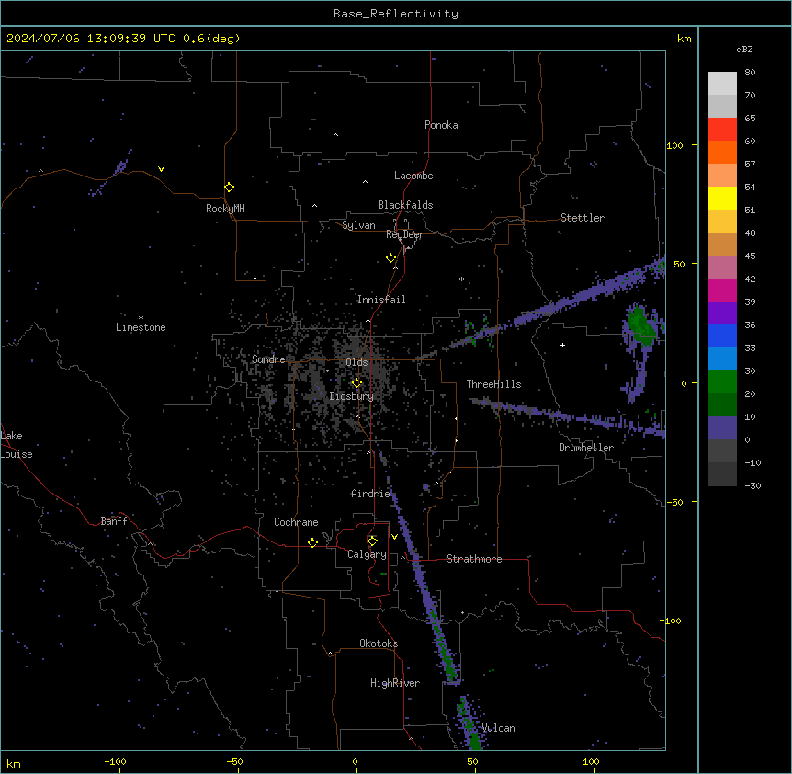Screen dimensions: 792x774
Task: Click the -30 value on the dBZ legend
Action: click(x=752, y=486)
